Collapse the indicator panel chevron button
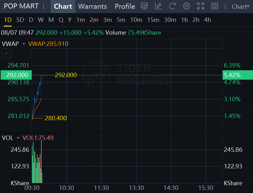 coord(7,53)
